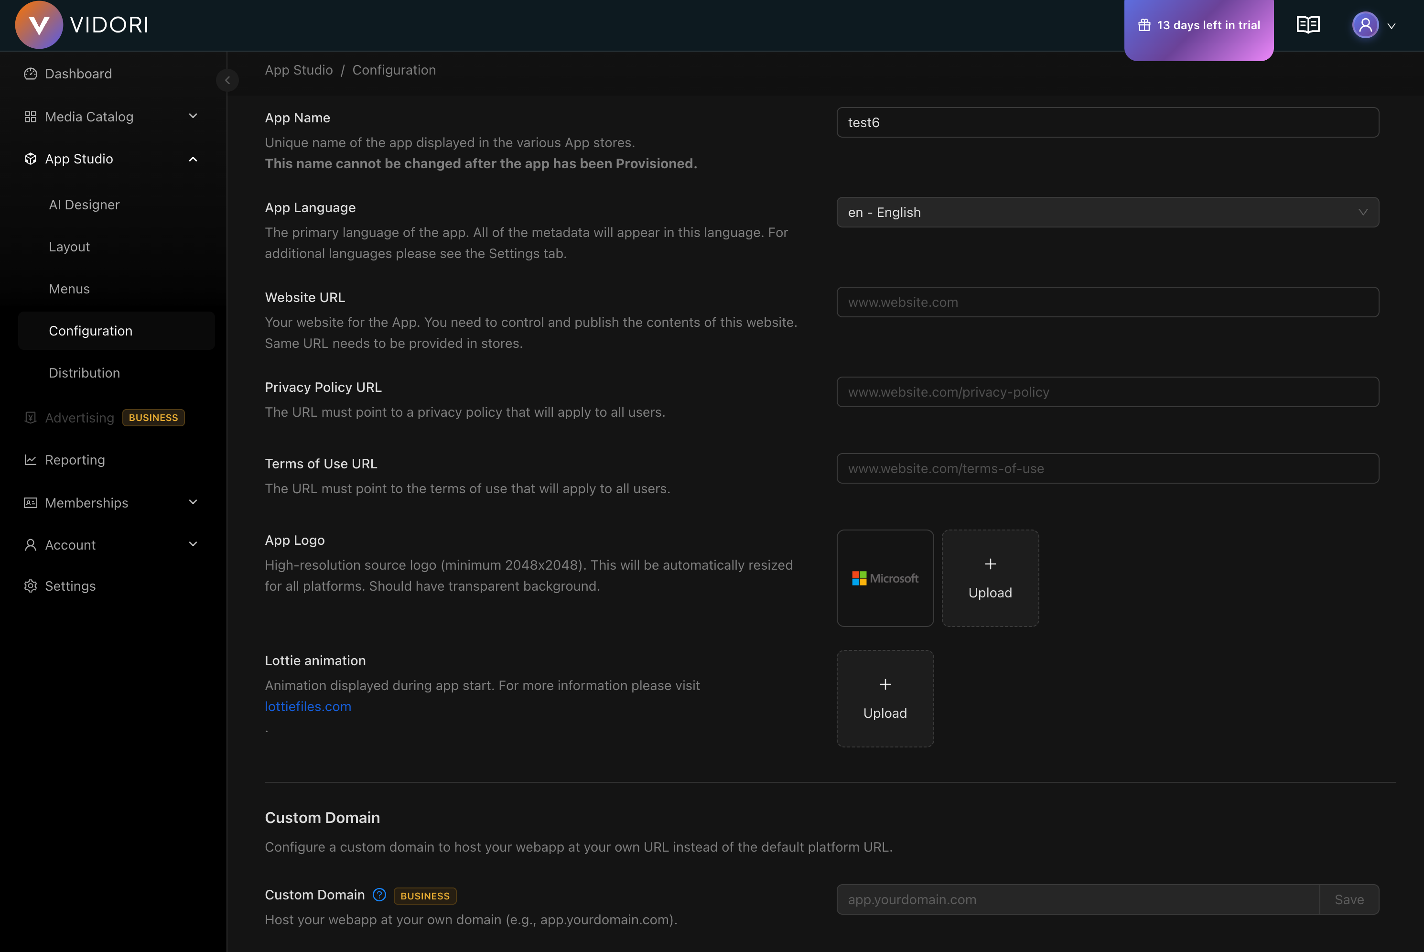
Task: Open AI Designer from the sidebar
Action: [85, 204]
